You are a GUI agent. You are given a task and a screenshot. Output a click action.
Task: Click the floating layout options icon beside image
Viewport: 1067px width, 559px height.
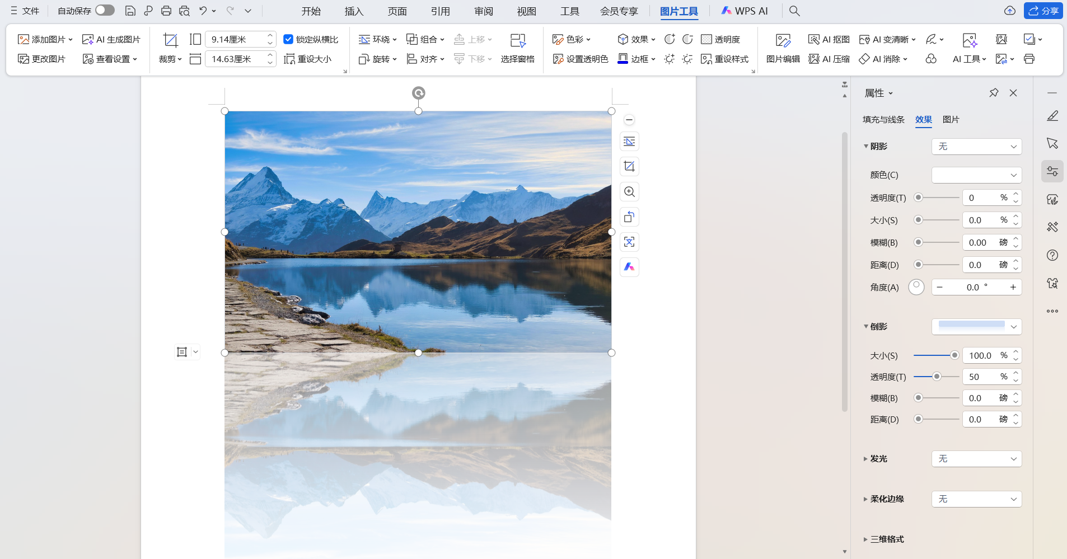click(x=629, y=142)
